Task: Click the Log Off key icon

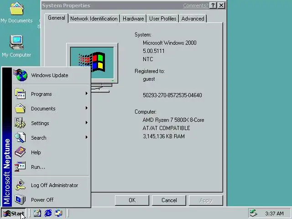Action: click(20, 185)
